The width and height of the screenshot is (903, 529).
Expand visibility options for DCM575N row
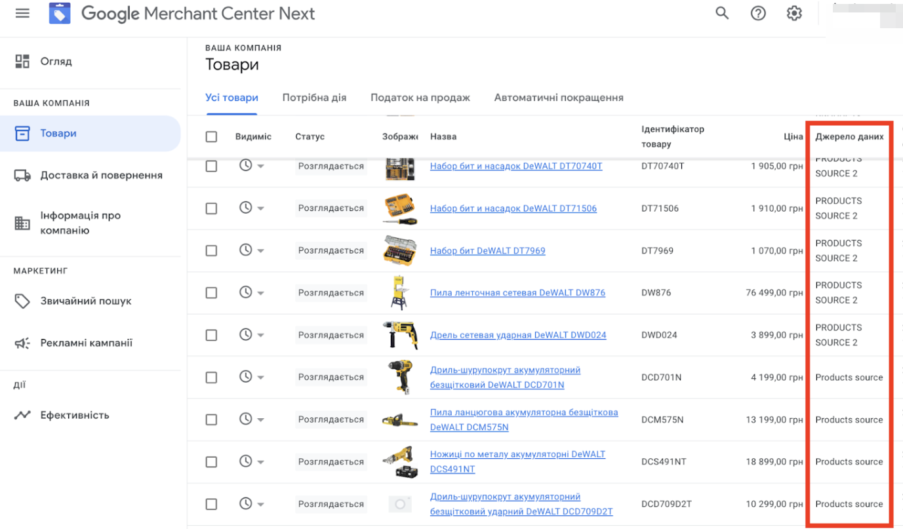261,419
